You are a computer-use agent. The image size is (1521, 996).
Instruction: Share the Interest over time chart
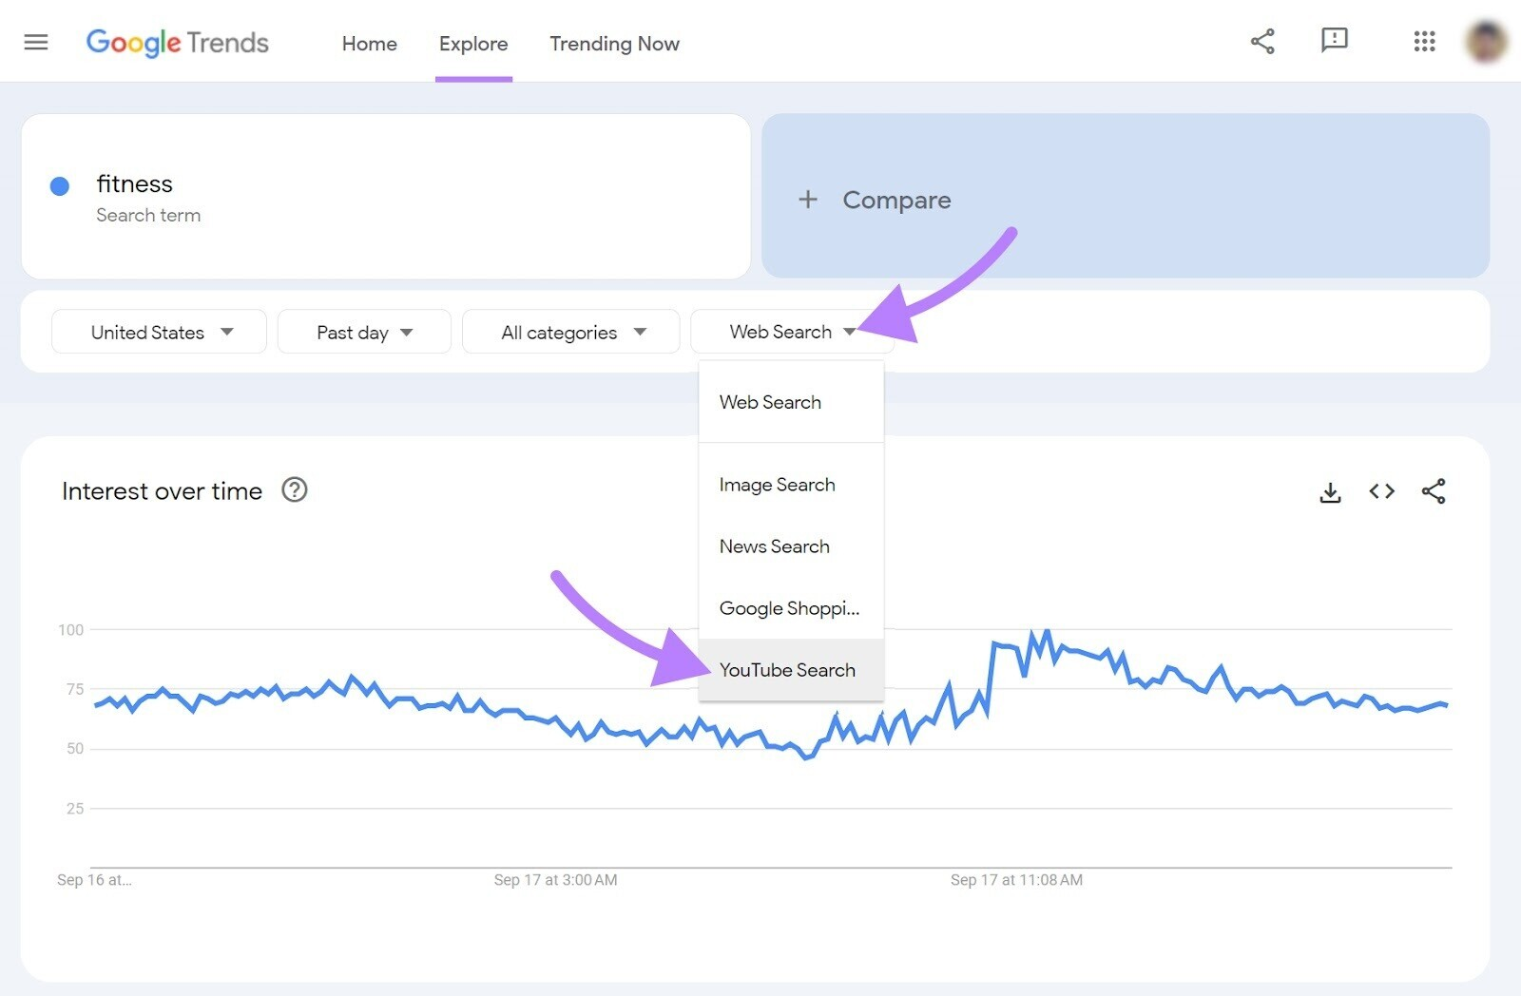pyautogui.click(x=1434, y=491)
